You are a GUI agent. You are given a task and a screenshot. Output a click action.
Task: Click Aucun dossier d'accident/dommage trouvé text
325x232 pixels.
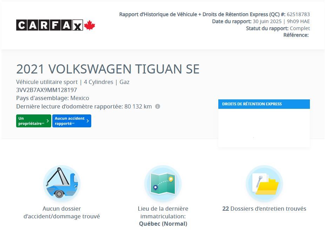(x=62, y=212)
